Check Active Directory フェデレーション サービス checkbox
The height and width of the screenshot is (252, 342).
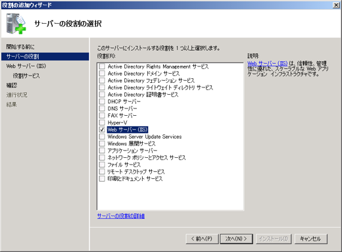[x=102, y=80]
